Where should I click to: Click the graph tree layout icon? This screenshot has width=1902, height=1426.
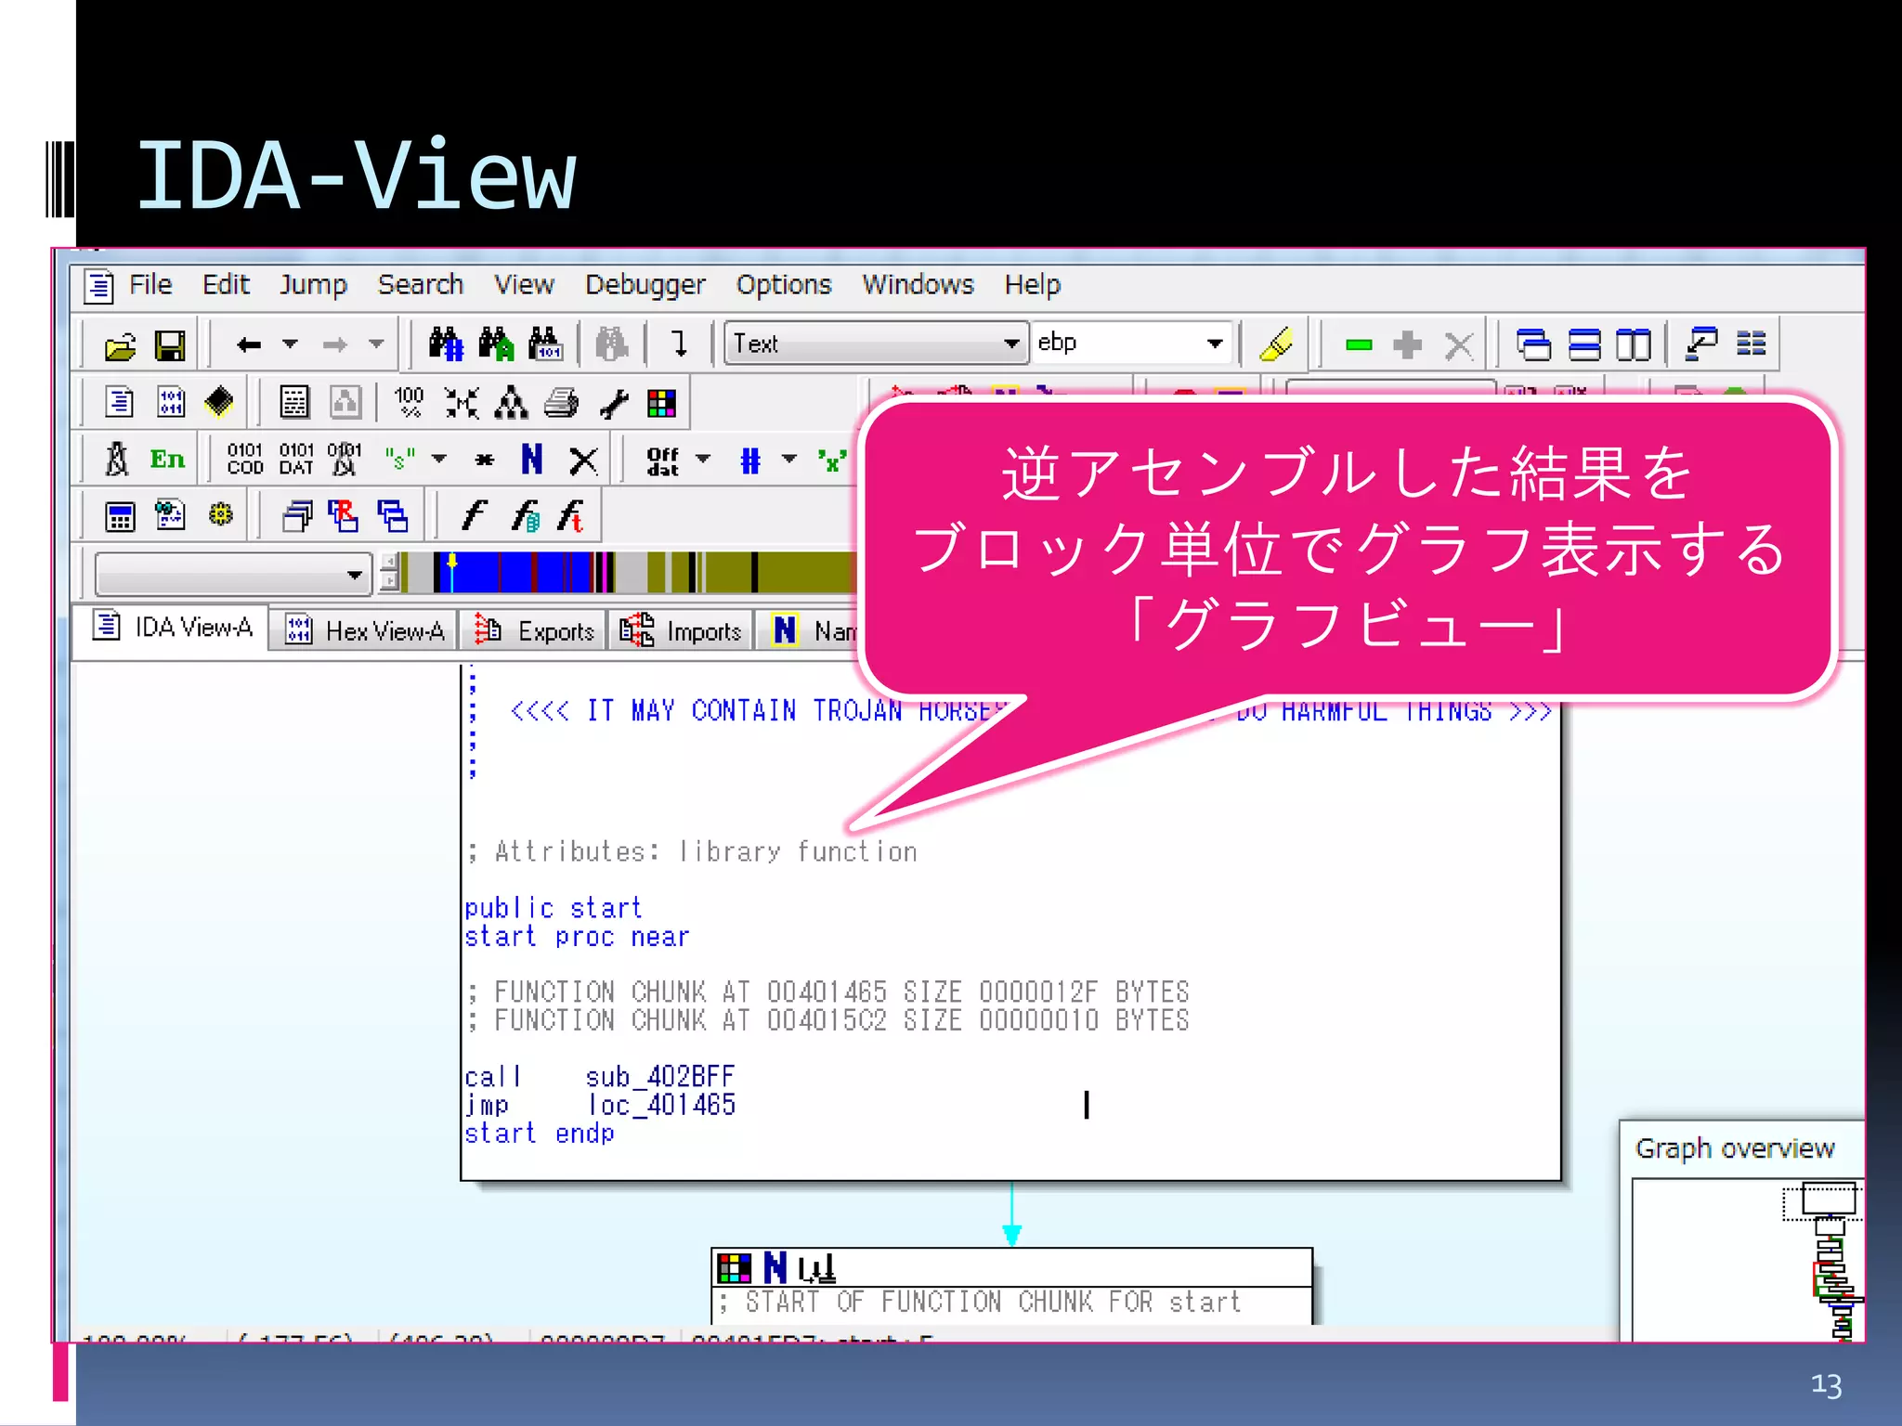coord(511,403)
